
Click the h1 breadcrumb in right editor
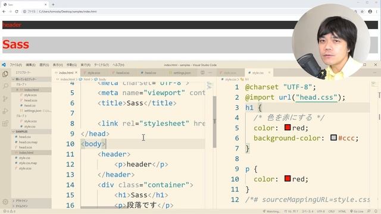coord(245,79)
